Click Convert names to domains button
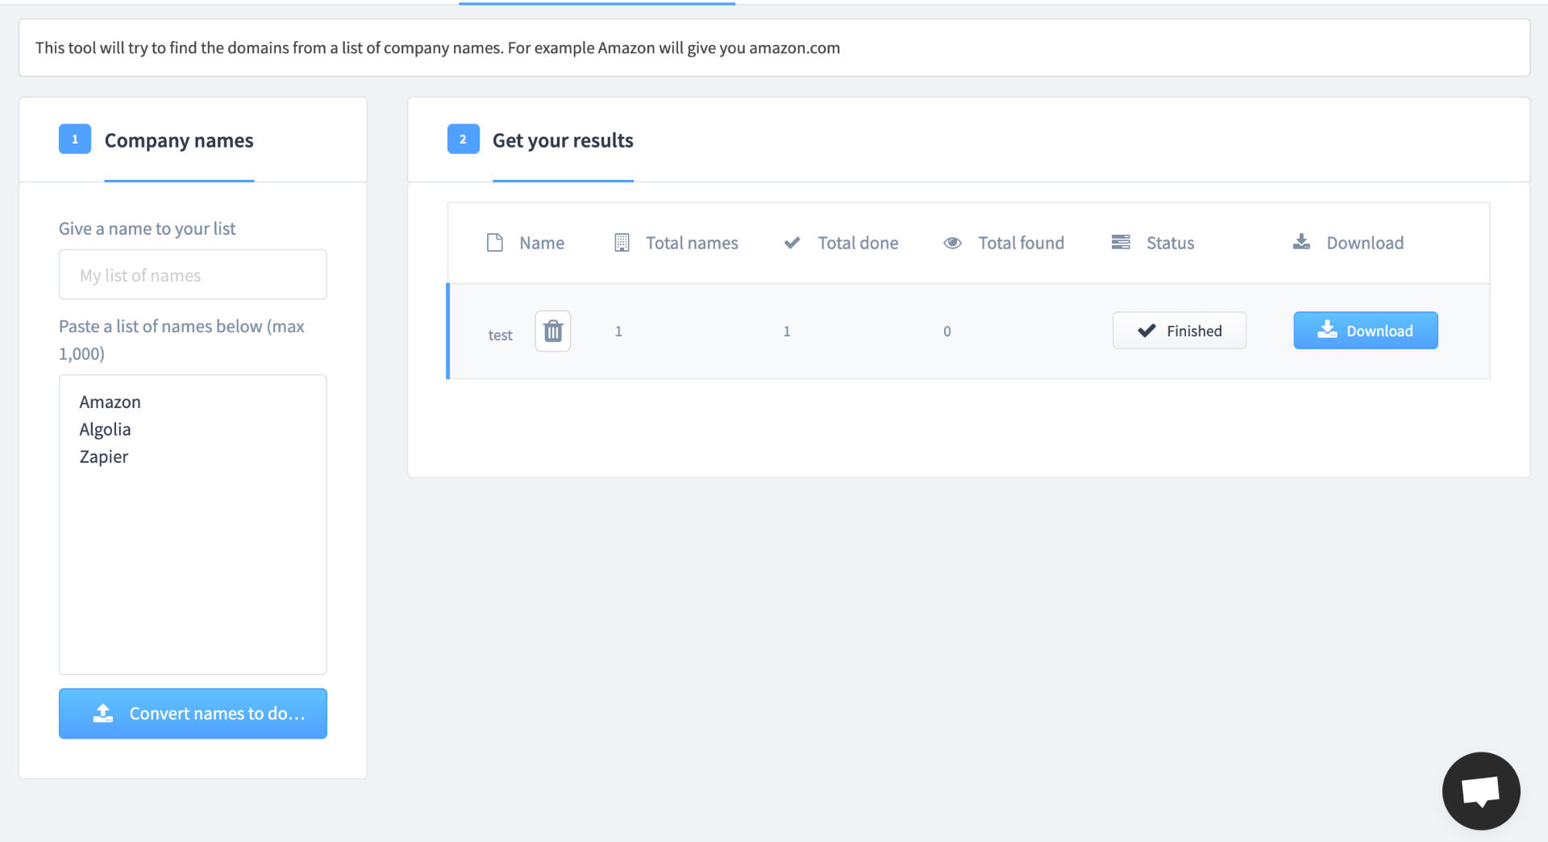 point(193,714)
